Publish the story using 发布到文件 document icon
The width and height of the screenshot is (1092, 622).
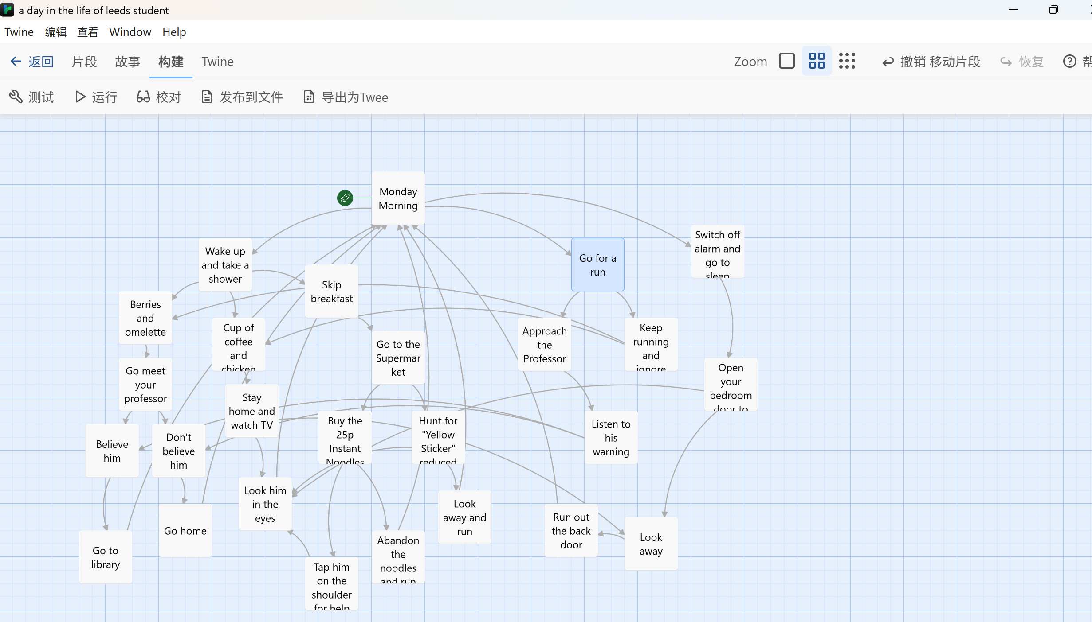[x=207, y=97]
